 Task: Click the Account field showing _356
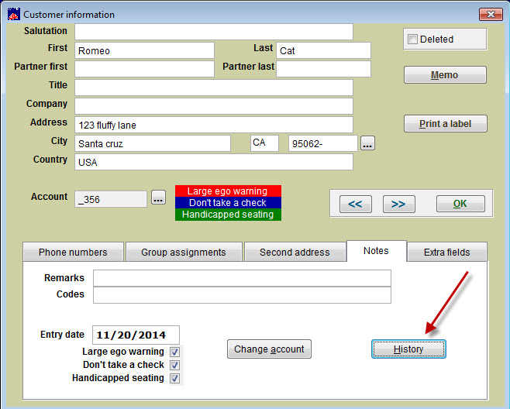(x=111, y=199)
